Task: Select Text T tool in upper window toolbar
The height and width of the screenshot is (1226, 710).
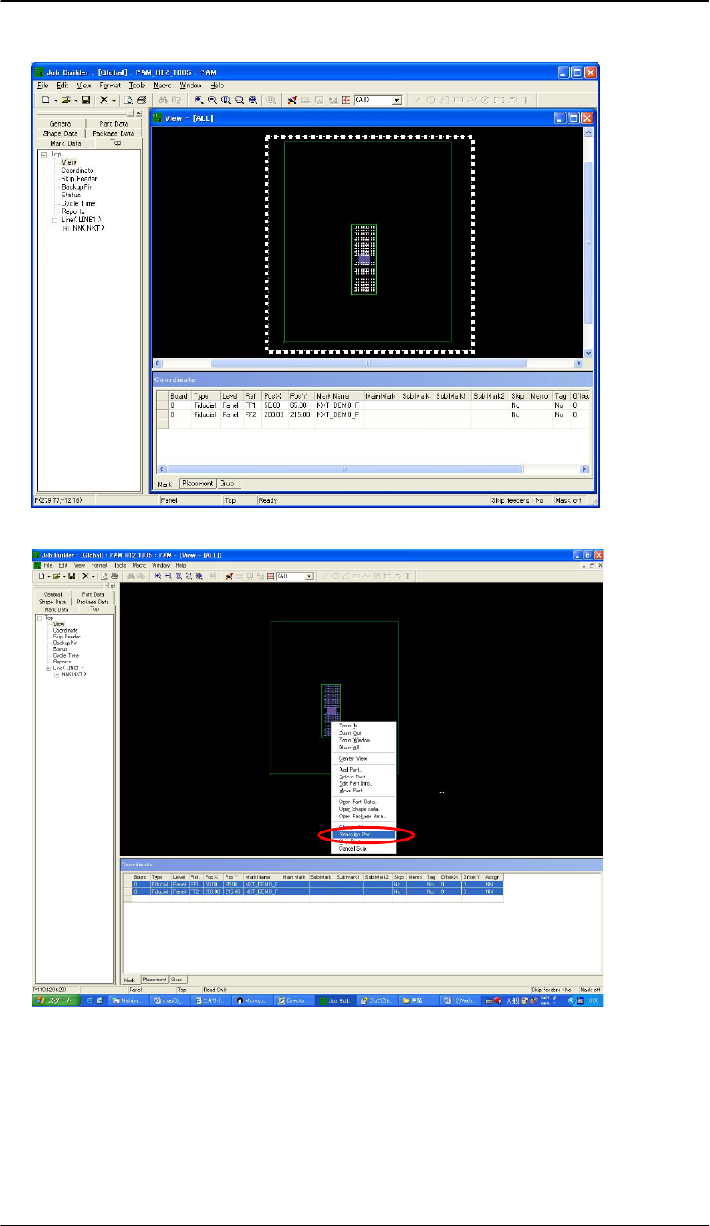Action: point(526,100)
